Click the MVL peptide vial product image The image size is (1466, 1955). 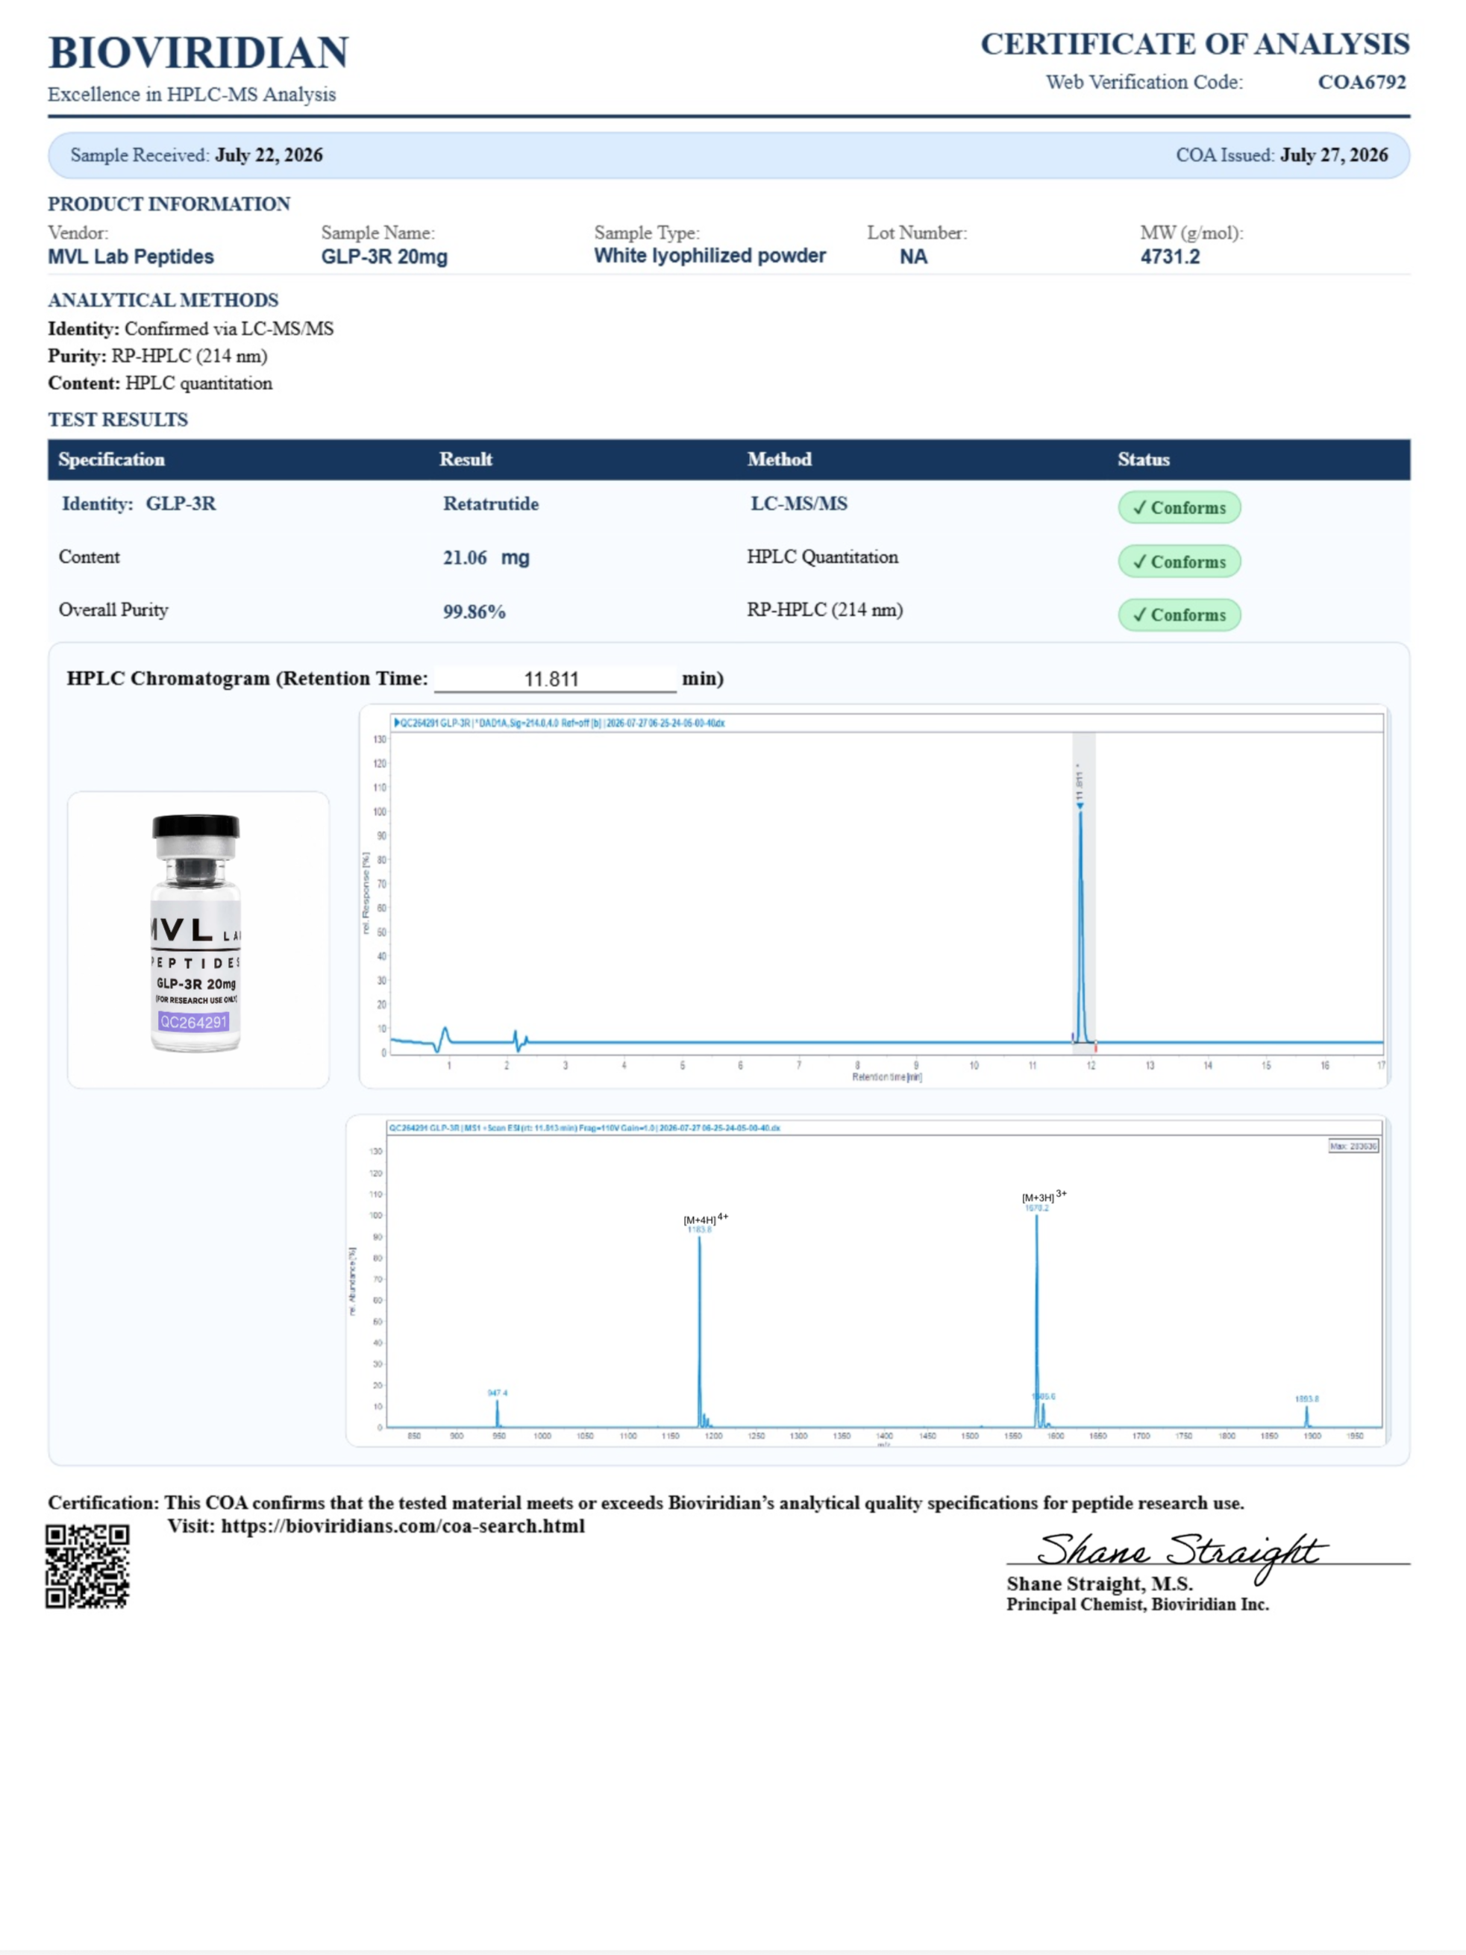[x=195, y=934]
